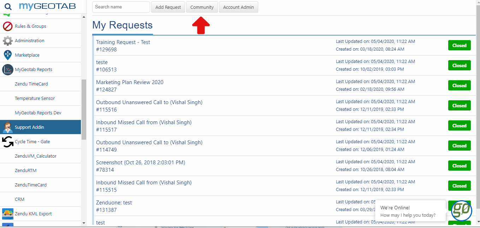Open Zendu TimeCard in the sidebar

(x=31, y=84)
